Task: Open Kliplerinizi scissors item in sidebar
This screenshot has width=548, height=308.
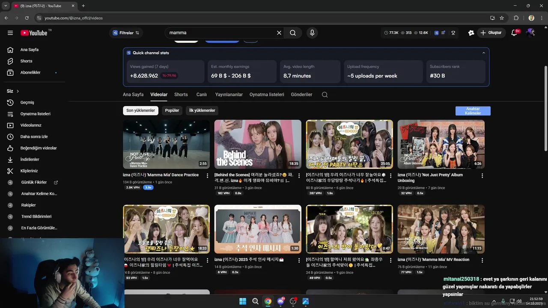Action: [x=29, y=171]
